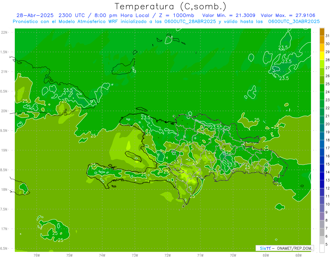The width and height of the screenshot is (335, 259).
Task: Click the '19N' latitude axis label
Action: click(4, 150)
